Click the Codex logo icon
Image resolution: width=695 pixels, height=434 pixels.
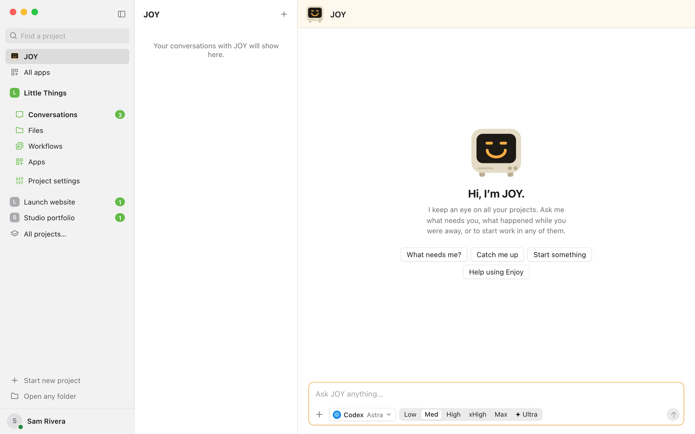pos(337,414)
